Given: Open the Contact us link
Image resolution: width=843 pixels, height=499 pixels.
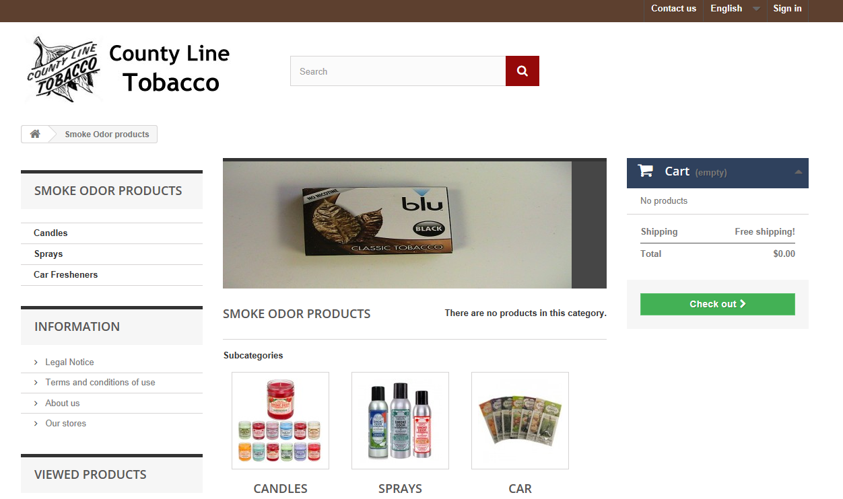Looking at the screenshot, I should tap(673, 9).
